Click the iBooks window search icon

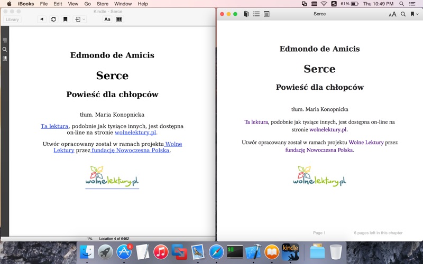click(x=403, y=14)
